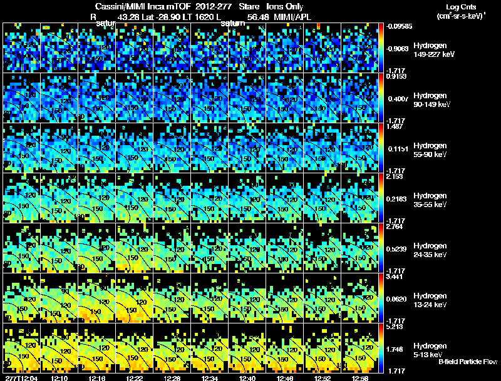This screenshot has width=501, height=381.
Task: Open the 12:04 image in the 5-13 keV row
Action: (21, 348)
